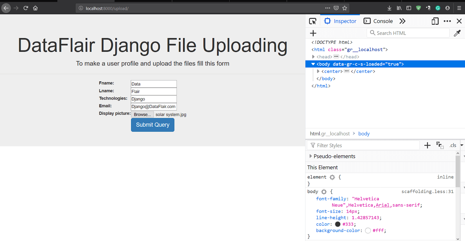
Task: Toggle the .cls class panel
Action: point(453,145)
